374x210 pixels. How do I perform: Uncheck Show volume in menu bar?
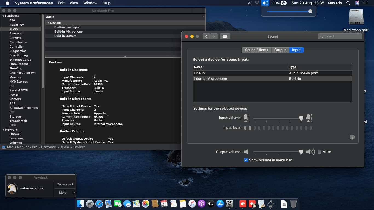(x=246, y=160)
